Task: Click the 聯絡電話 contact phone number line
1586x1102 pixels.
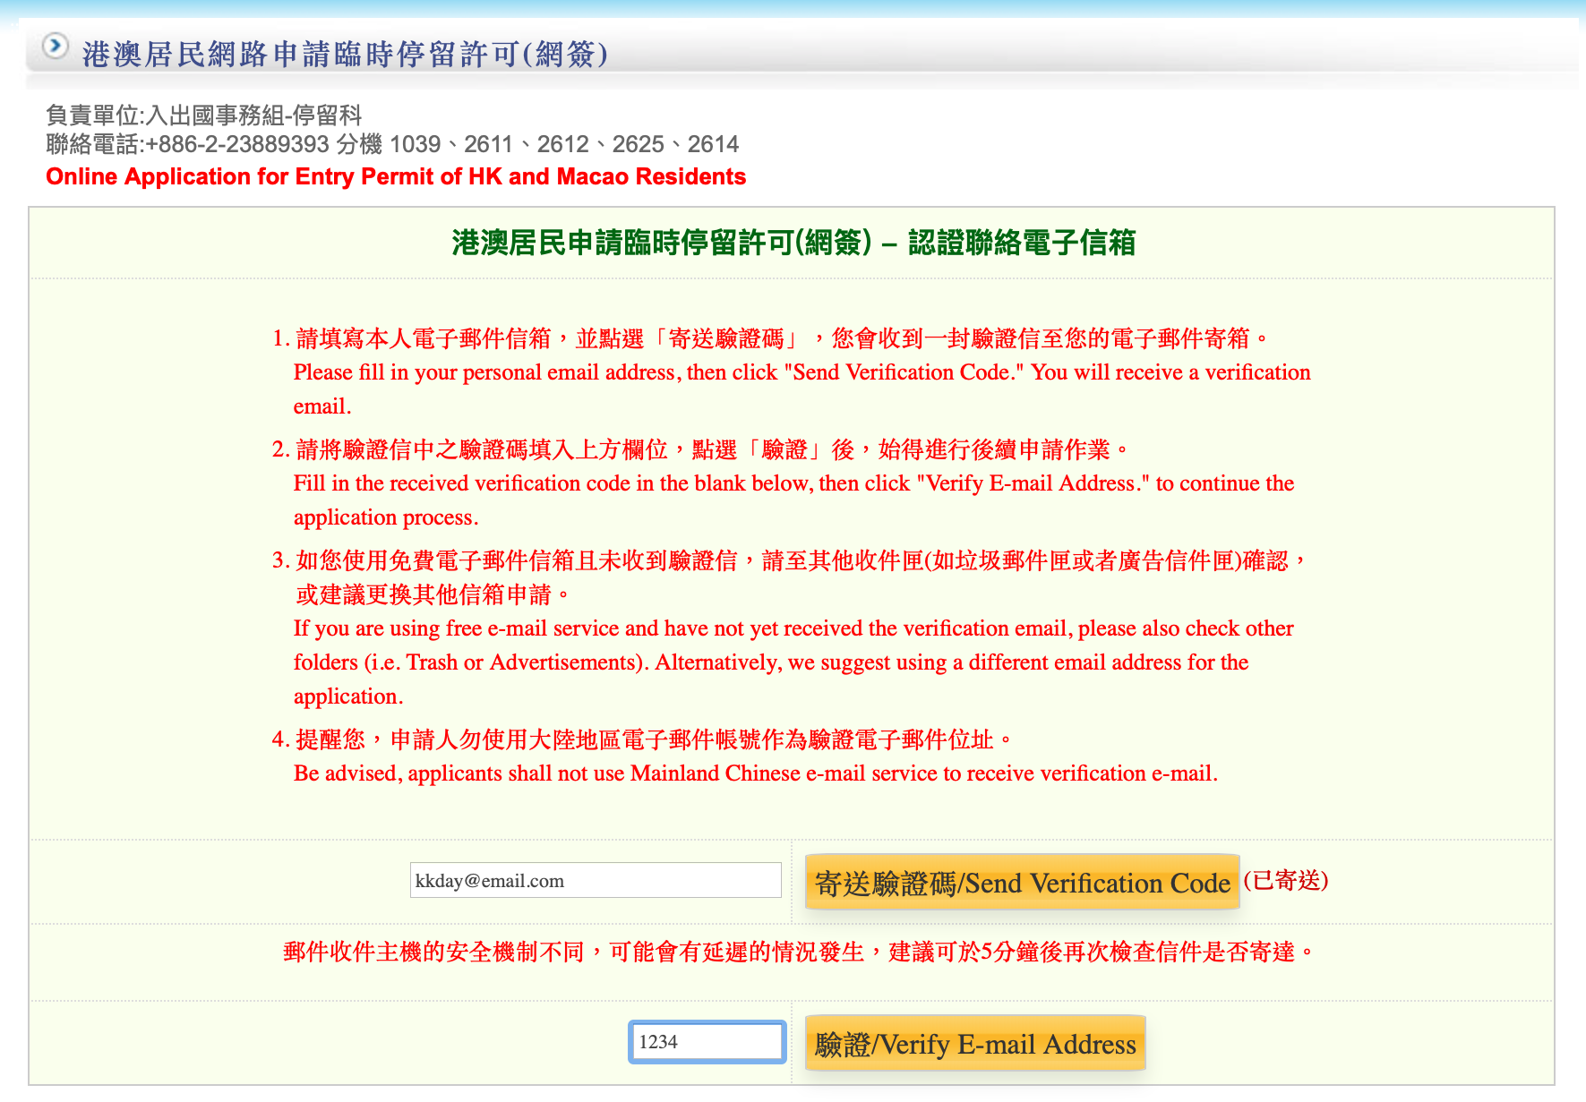Action: coord(391,144)
